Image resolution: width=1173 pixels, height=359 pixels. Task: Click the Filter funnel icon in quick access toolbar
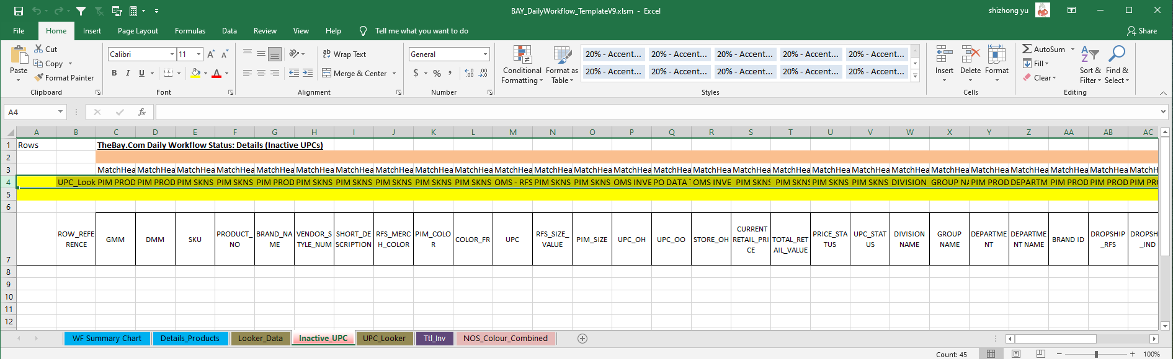81,11
